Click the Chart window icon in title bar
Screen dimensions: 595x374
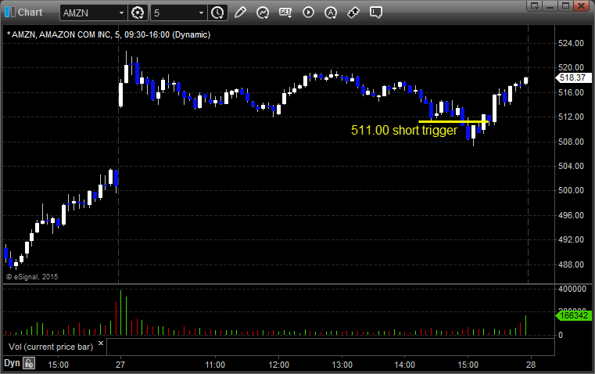point(10,13)
